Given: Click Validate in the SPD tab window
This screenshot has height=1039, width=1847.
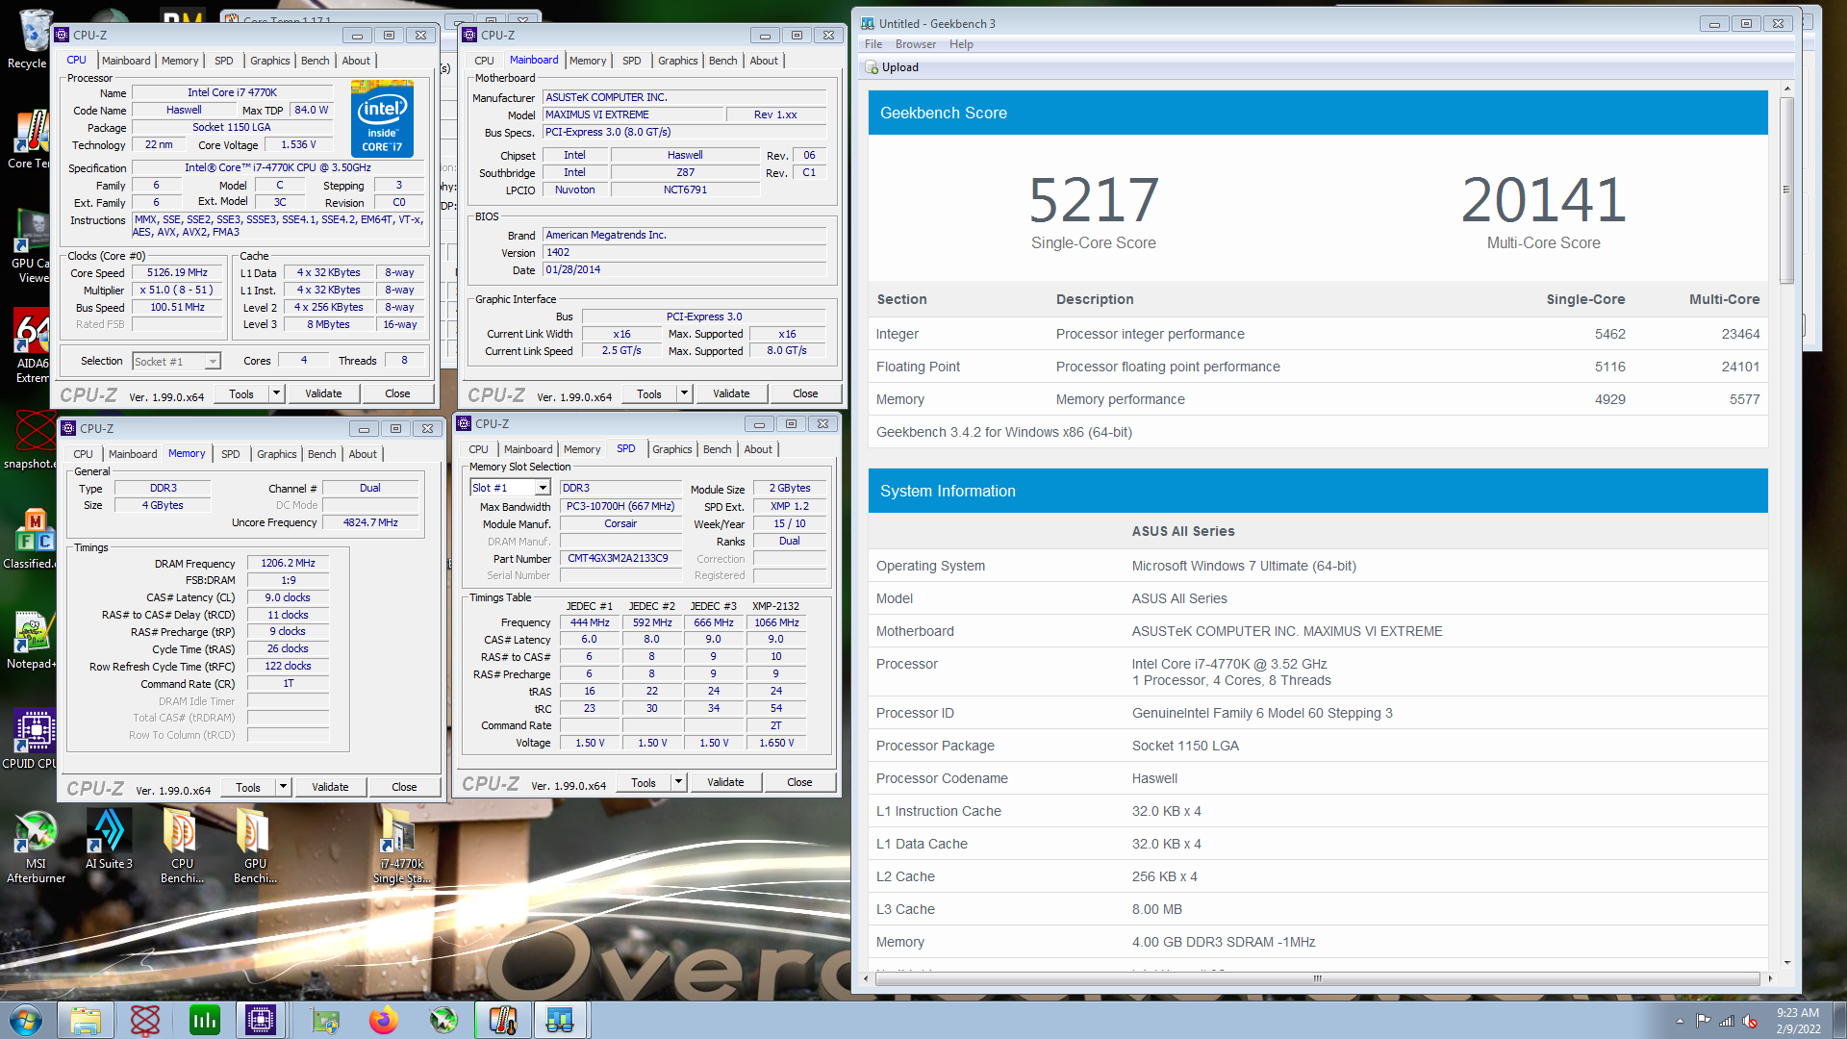Looking at the screenshot, I should point(725,782).
